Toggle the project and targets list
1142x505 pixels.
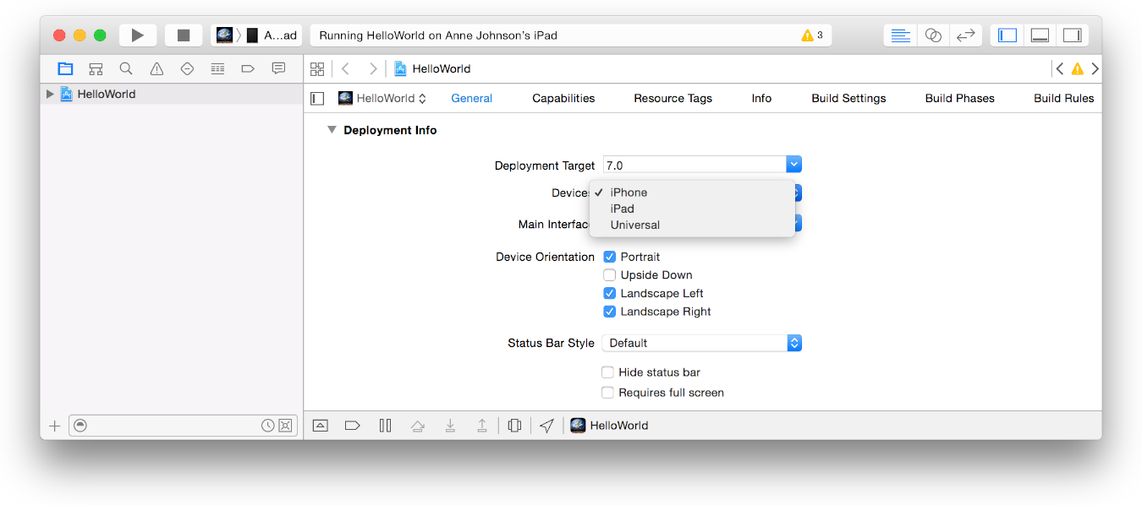pyautogui.click(x=317, y=98)
